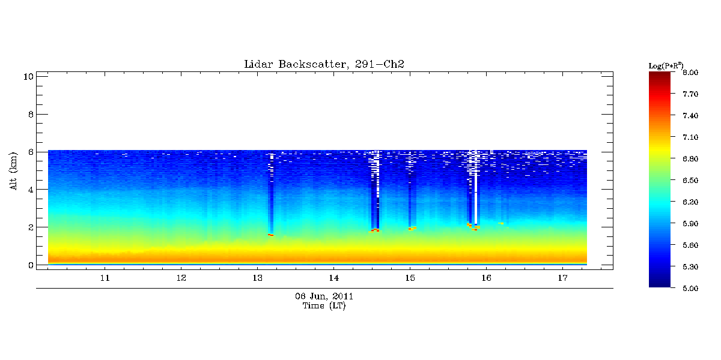Click the colorbar value 6.50
Viewport: 721px width, 360px height.
point(690,181)
